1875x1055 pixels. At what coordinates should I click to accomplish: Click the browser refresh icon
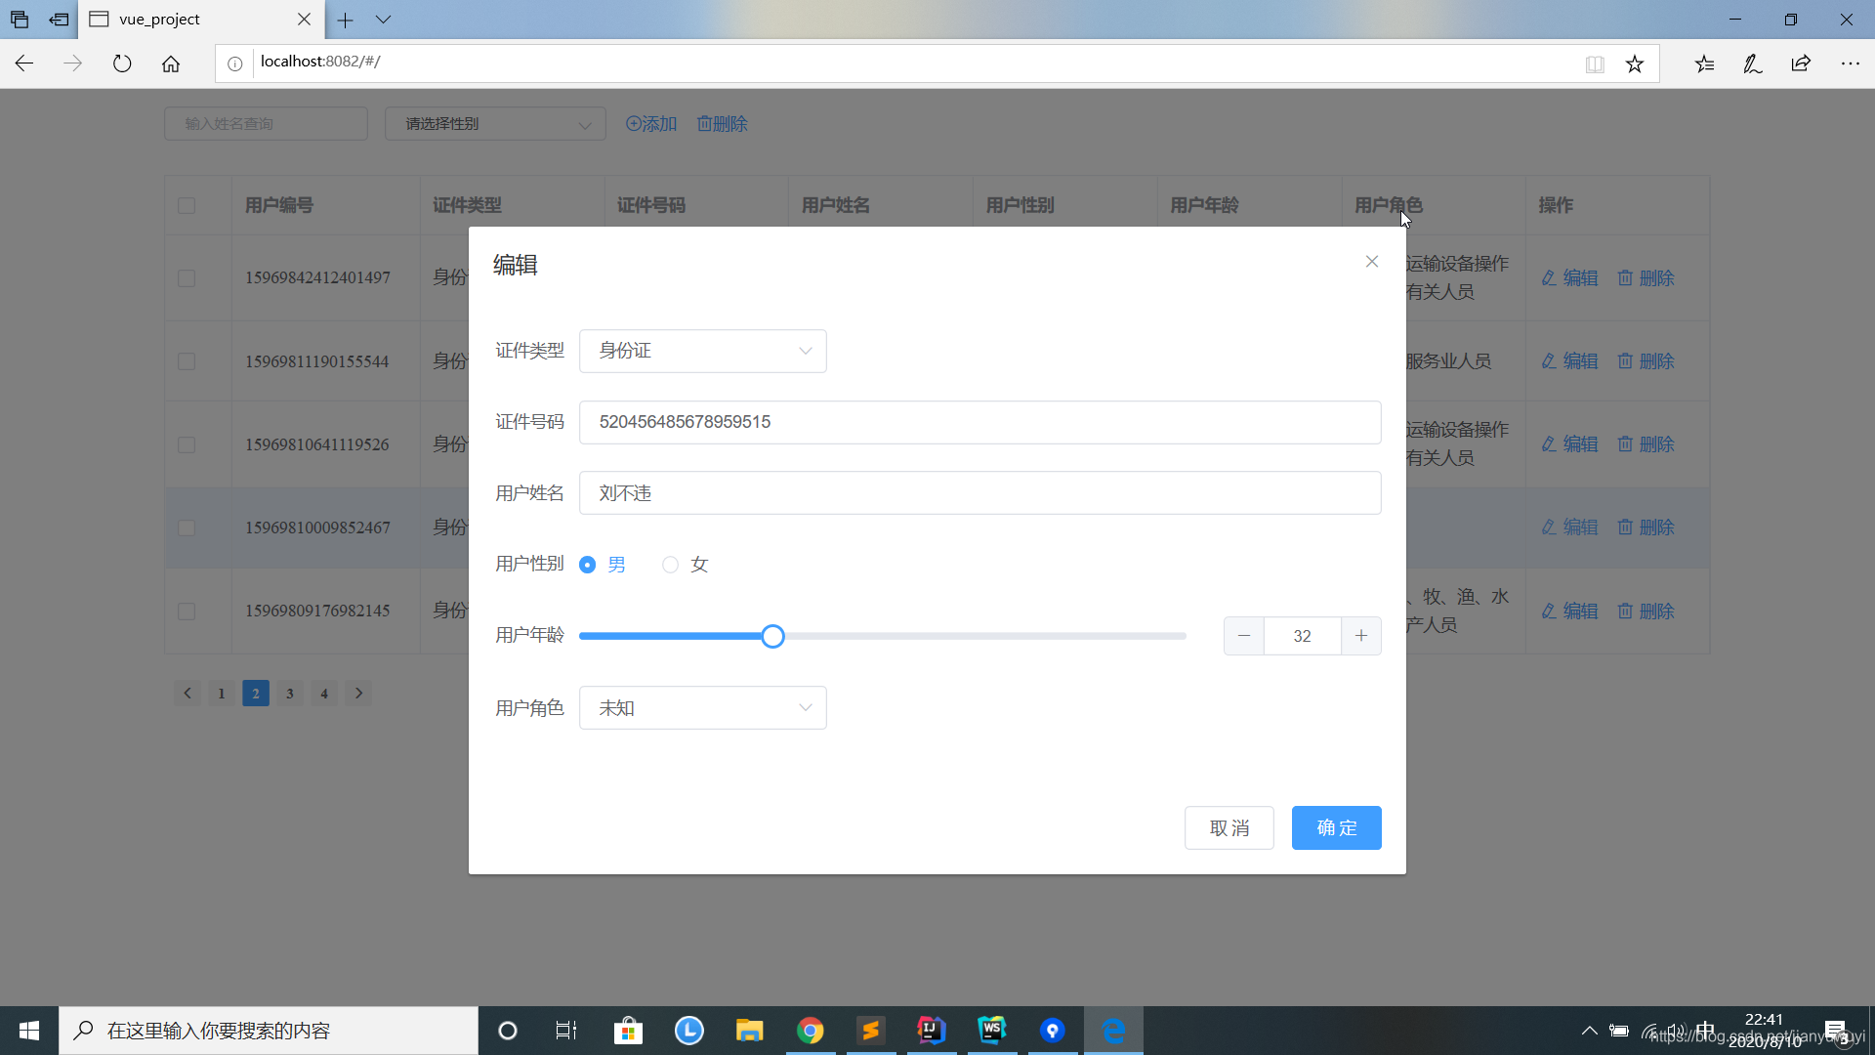click(122, 63)
